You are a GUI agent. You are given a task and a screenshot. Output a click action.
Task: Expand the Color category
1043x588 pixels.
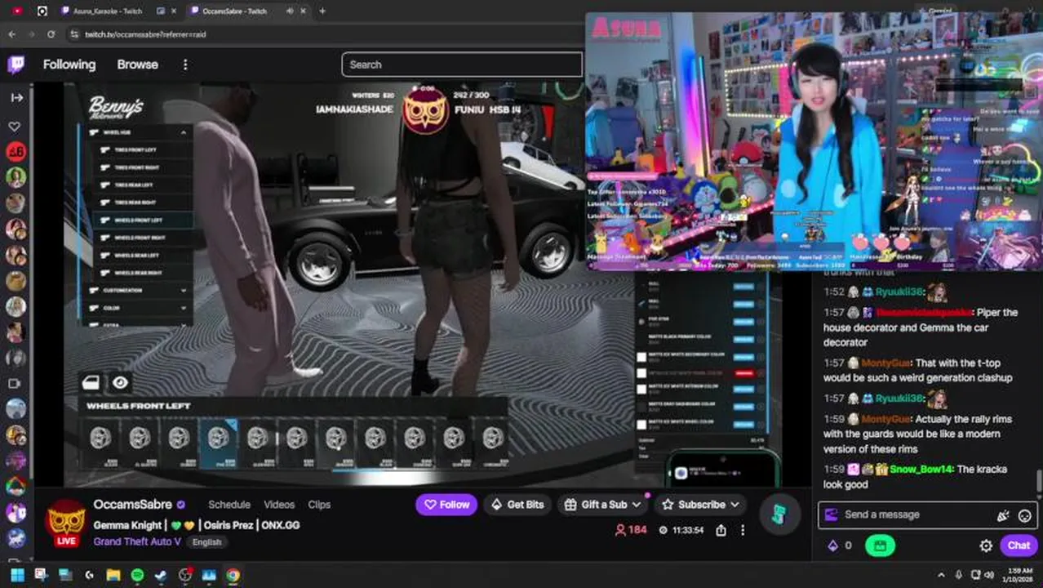tap(135, 309)
